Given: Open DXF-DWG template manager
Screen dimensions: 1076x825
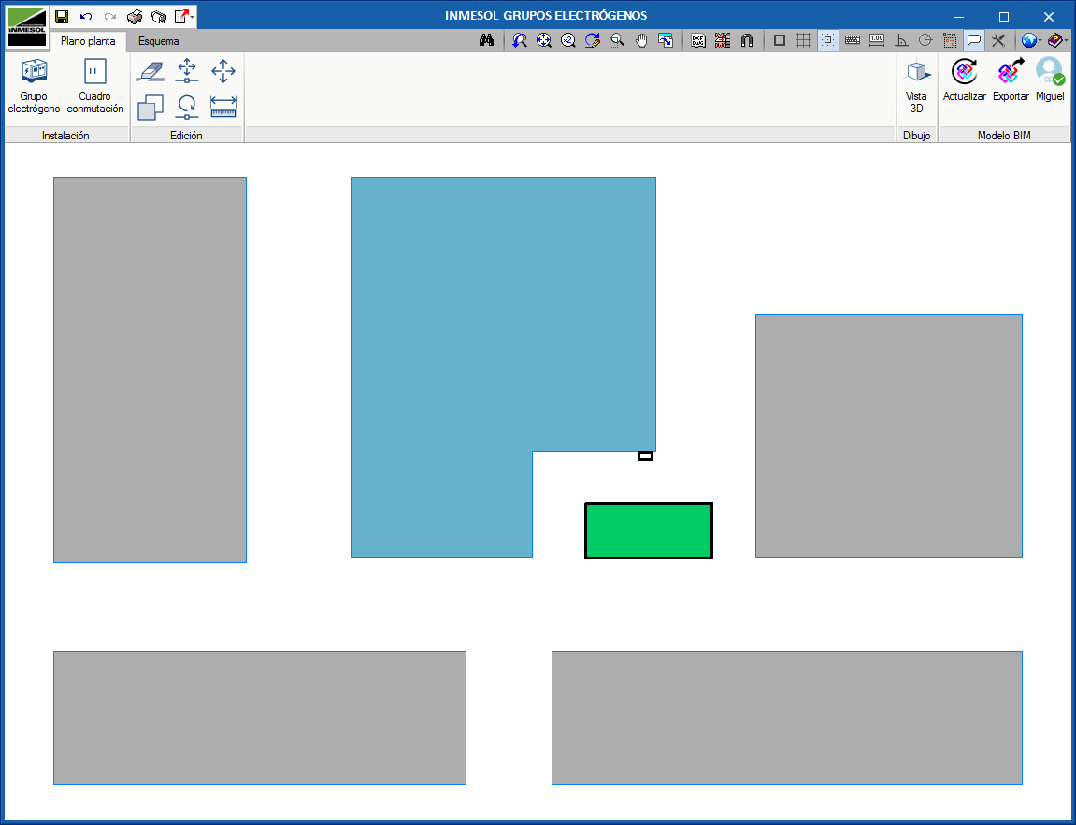Looking at the screenshot, I should 698,40.
